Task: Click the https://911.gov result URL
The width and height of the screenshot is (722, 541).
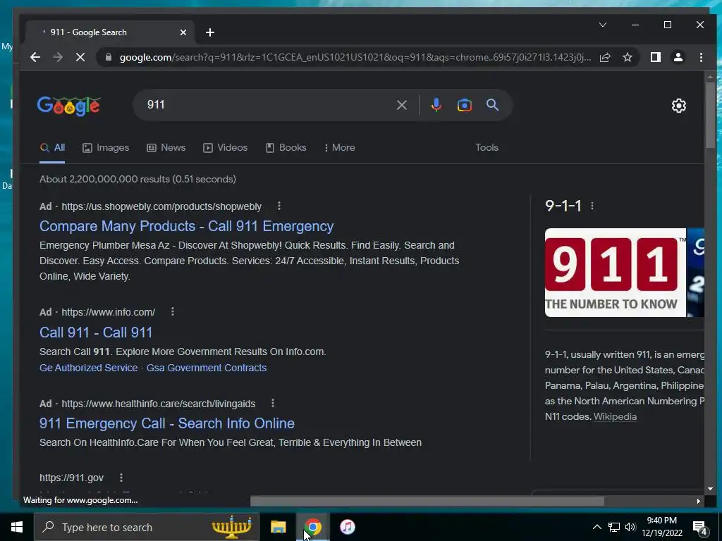Action: point(71,478)
